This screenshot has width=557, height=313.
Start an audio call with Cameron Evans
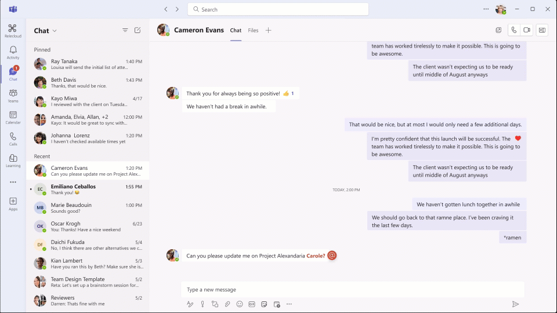click(514, 30)
